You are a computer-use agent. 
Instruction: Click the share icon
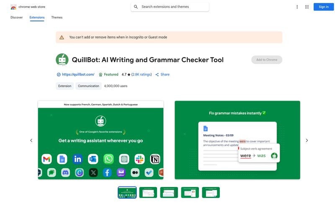pyautogui.click(x=157, y=75)
